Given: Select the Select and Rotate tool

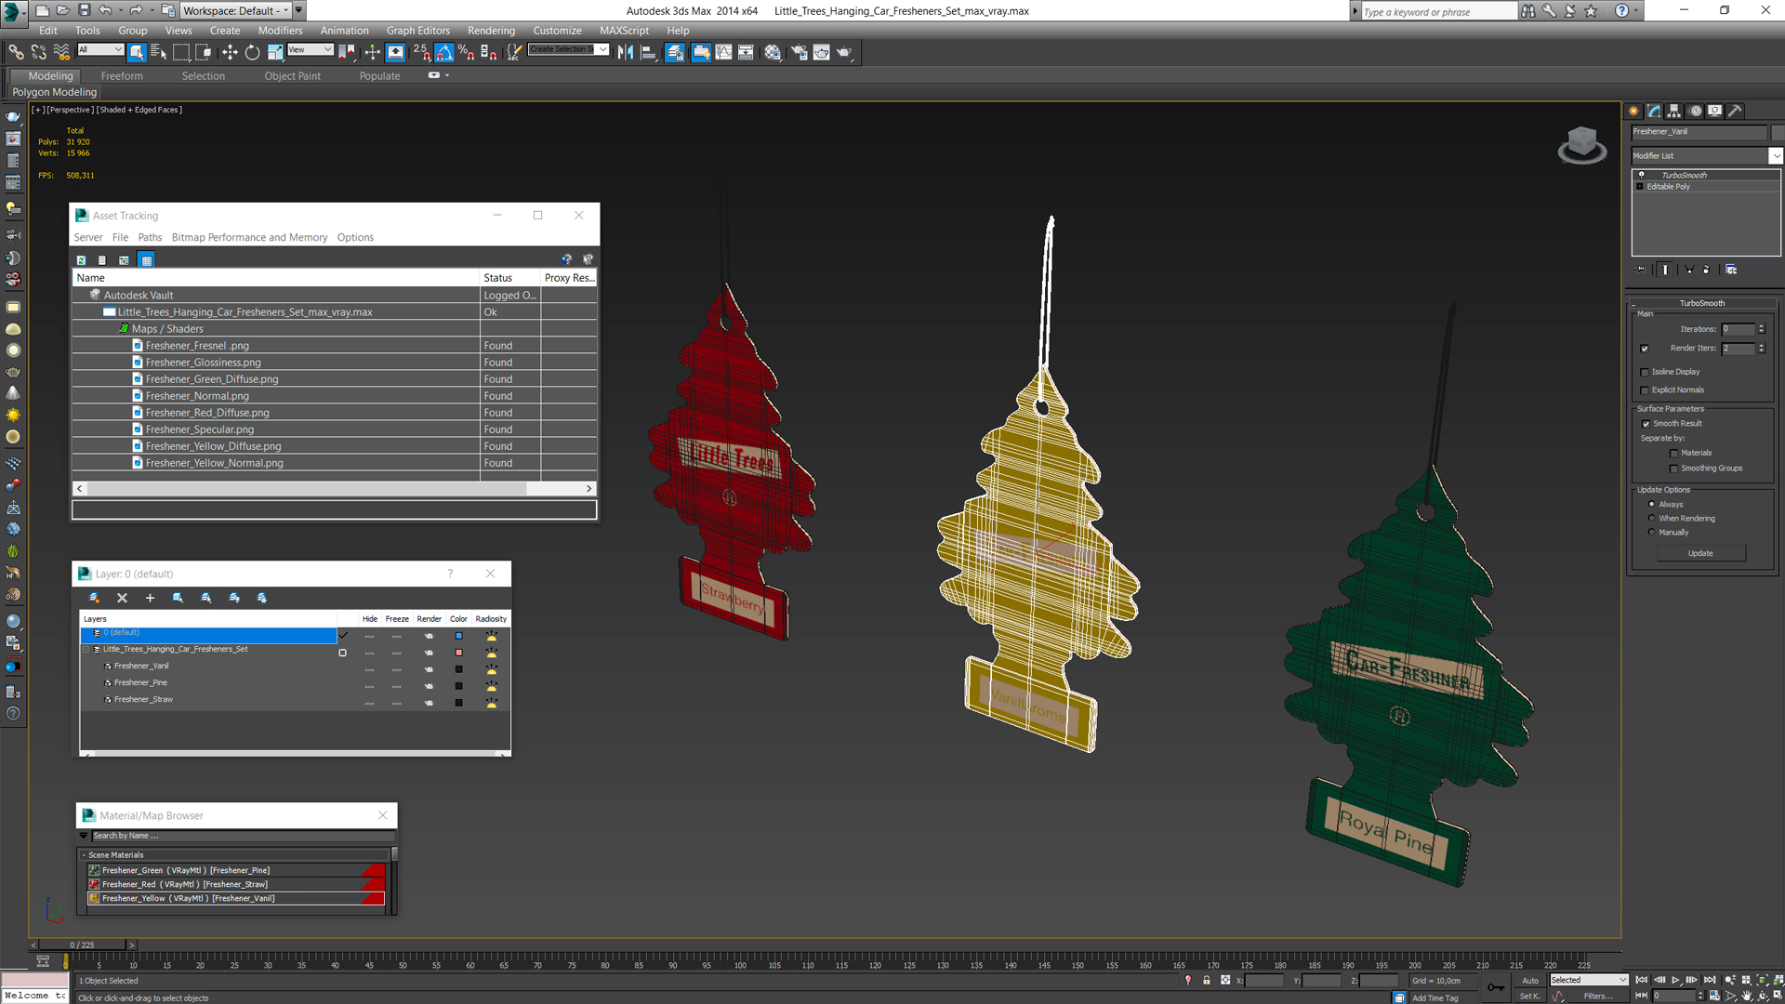Looking at the screenshot, I should [x=252, y=52].
